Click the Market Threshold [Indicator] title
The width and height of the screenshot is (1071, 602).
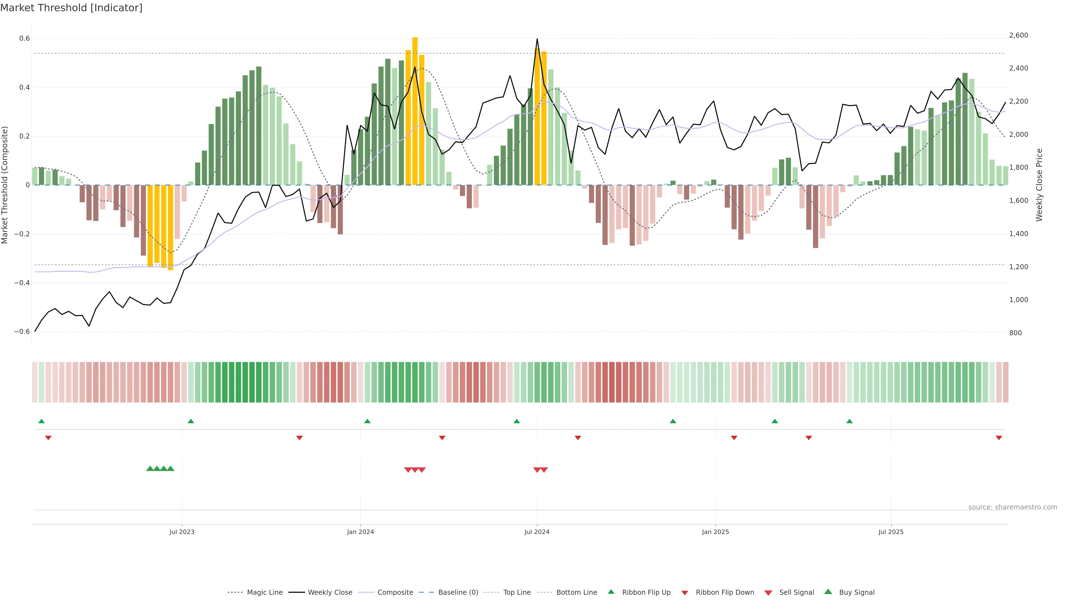(71, 8)
